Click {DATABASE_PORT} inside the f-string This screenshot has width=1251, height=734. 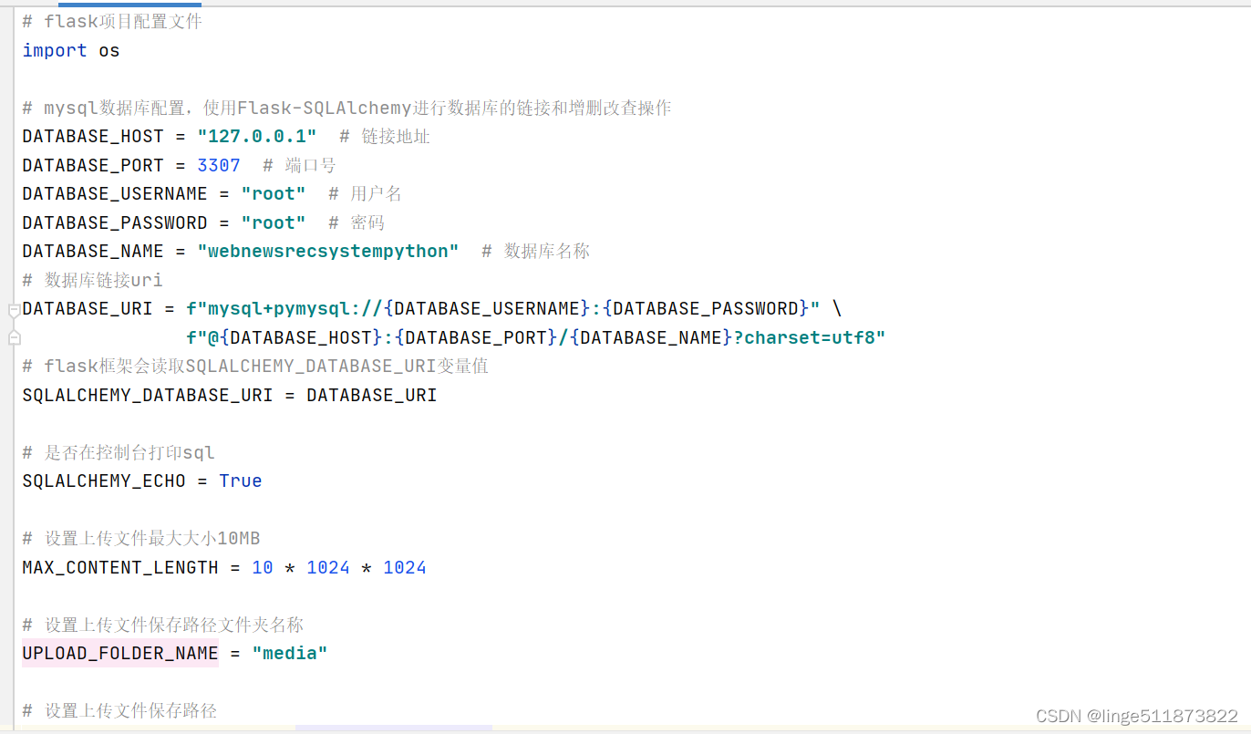click(477, 337)
